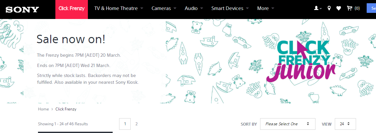Viewport: 376px width, 133px height.
Task: Click 'Showing 1 - 24 of 46 Results' text
Action: tap(63, 124)
